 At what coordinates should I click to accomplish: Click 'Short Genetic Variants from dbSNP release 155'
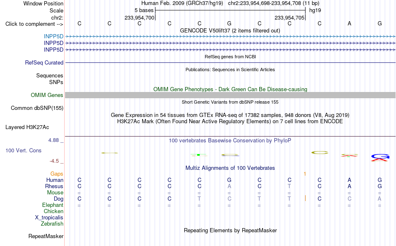pyautogui.click(x=230, y=102)
